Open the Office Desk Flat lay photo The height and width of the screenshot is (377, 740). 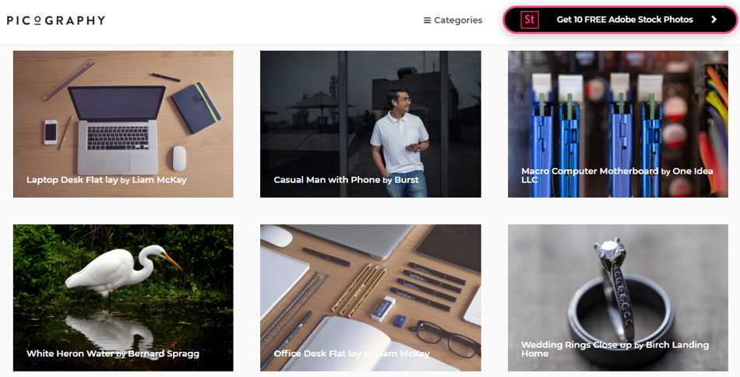click(371, 298)
